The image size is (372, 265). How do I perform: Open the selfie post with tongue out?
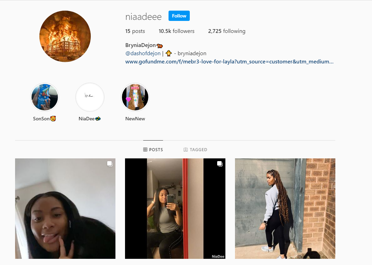(x=65, y=208)
